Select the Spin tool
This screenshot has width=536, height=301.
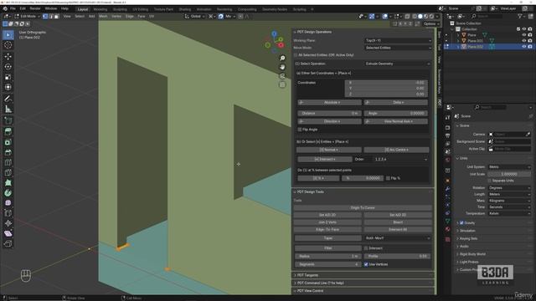click(x=8, y=193)
